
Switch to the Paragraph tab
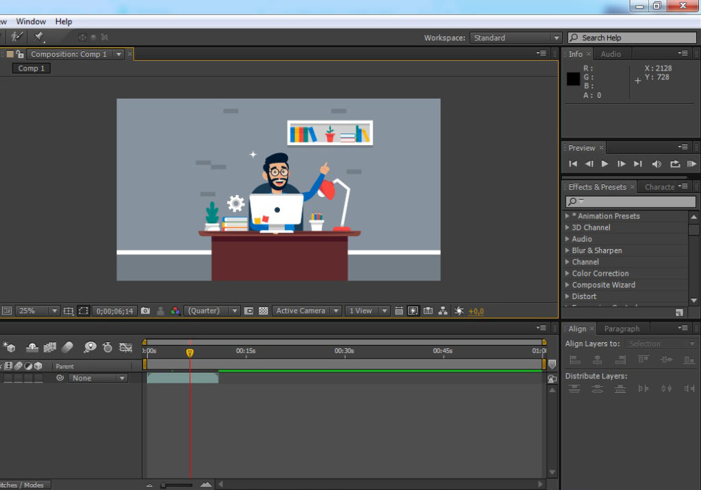[622, 329]
